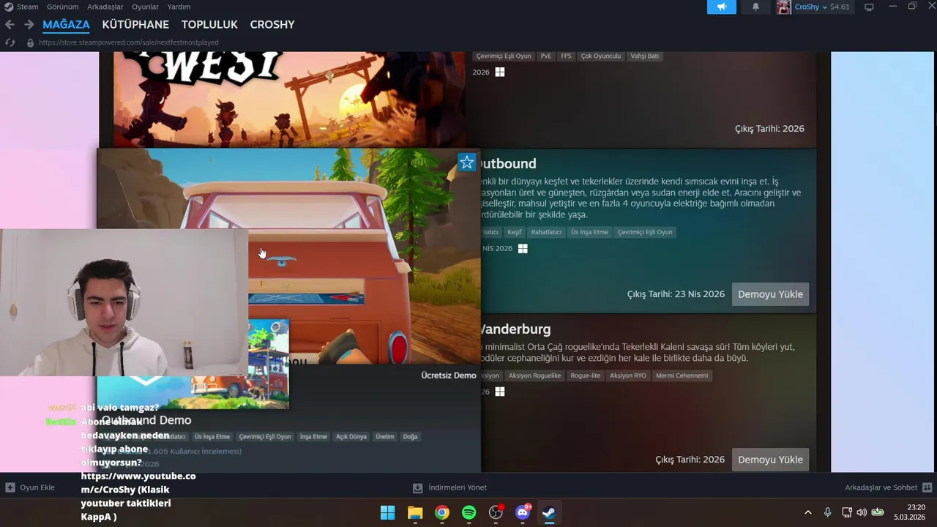
Task: Select the Rogue-lite tag
Action: click(x=585, y=375)
